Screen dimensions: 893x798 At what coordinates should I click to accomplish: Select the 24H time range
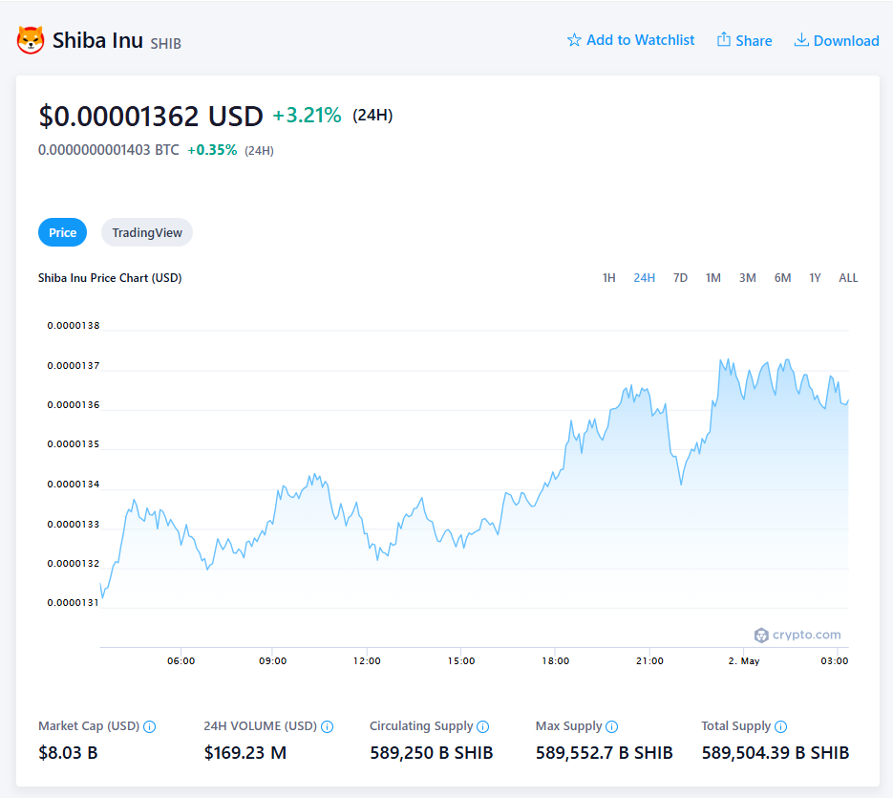[x=644, y=278]
